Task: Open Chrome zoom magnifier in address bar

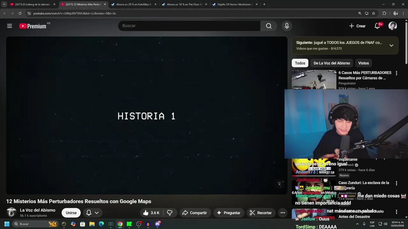Action: (360, 13)
